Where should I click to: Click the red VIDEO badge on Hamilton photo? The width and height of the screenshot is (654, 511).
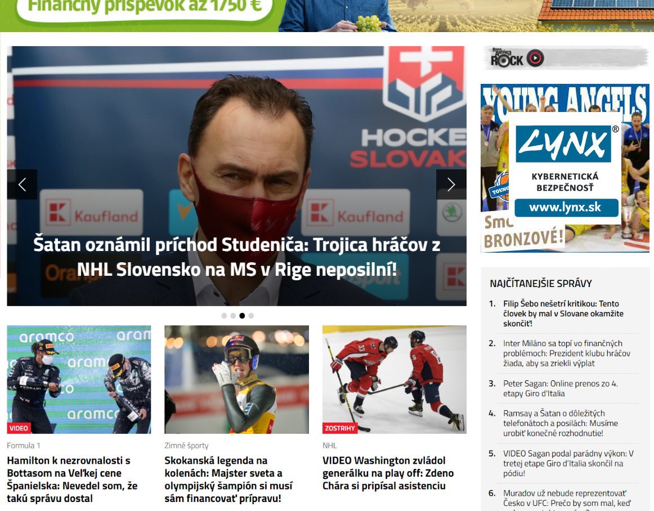19,428
